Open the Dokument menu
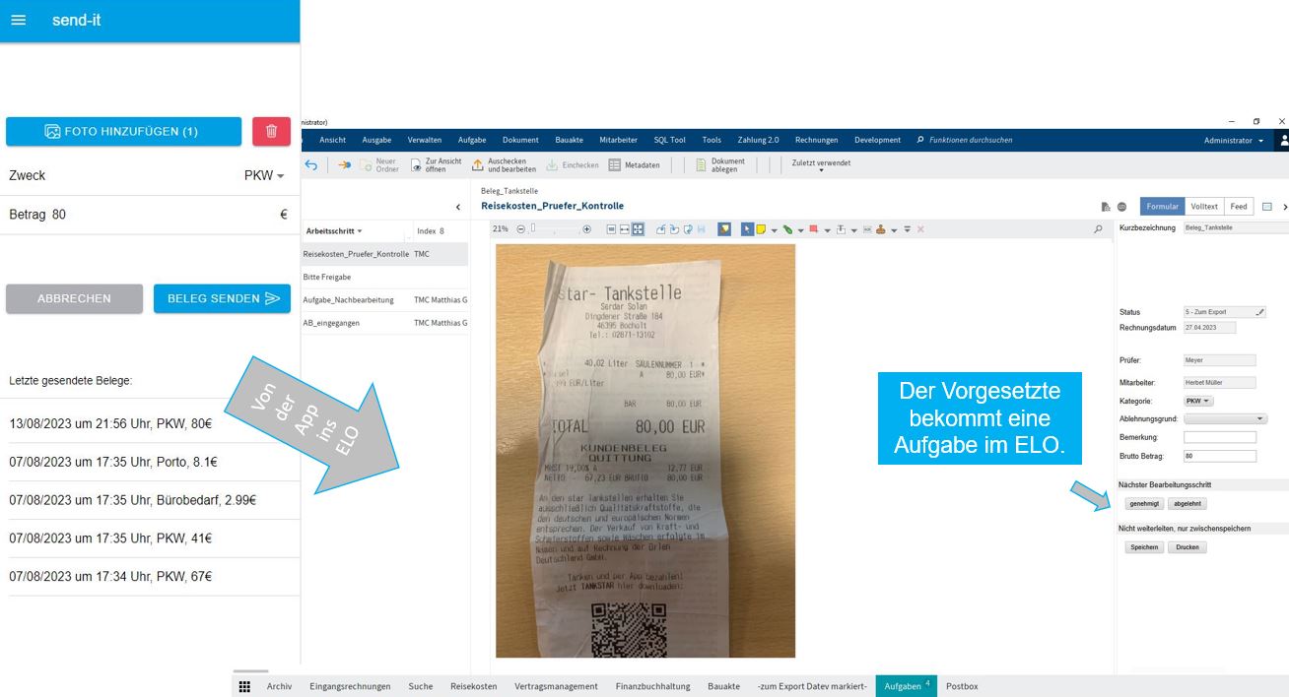Image resolution: width=1289 pixels, height=697 pixels. (x=520, y=140)
